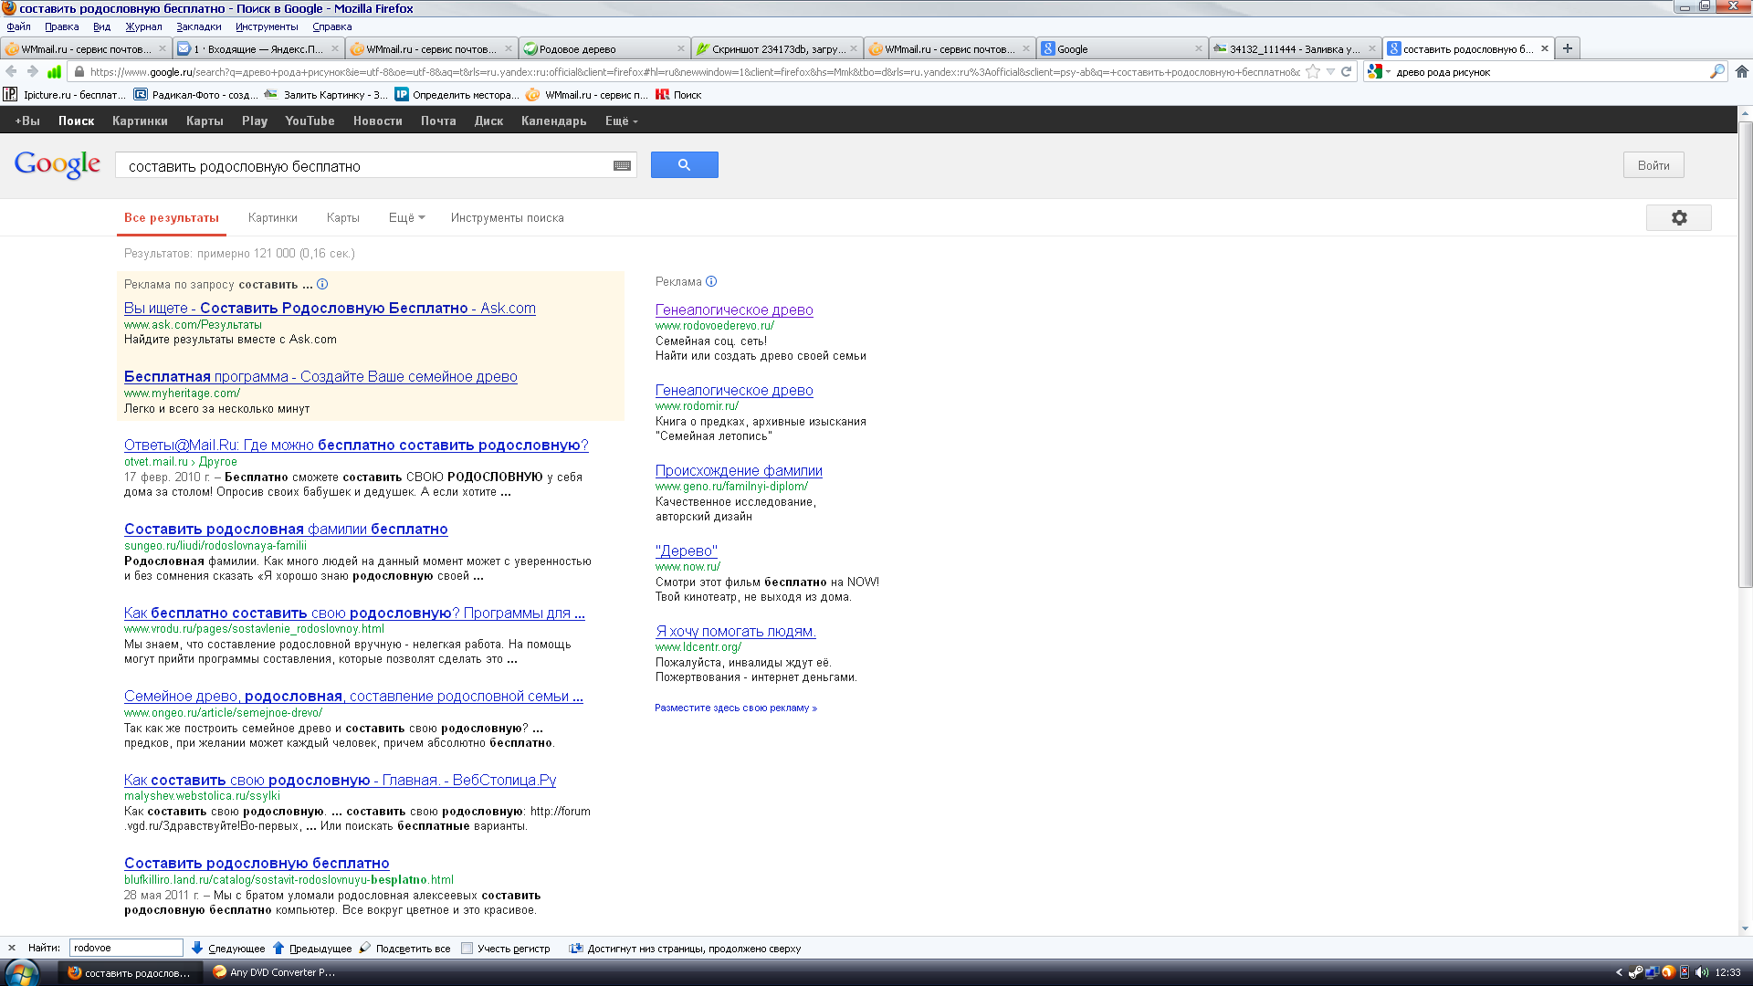Click the Firefox back arrow
The height and width of the screenshot is (986, 1753).
click(x=12, y=71)
